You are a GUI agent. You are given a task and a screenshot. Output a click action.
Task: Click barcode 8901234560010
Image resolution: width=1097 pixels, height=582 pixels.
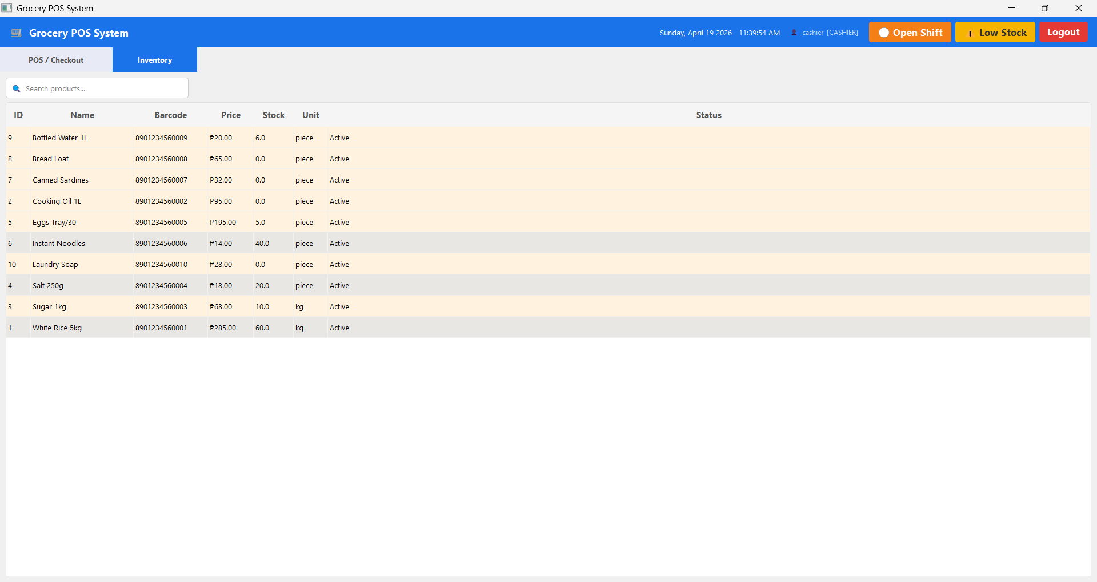tap(161, 265)
